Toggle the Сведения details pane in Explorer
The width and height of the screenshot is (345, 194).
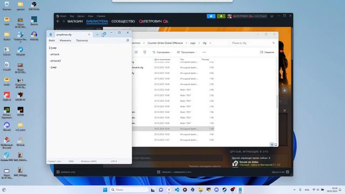click(267, 52)
